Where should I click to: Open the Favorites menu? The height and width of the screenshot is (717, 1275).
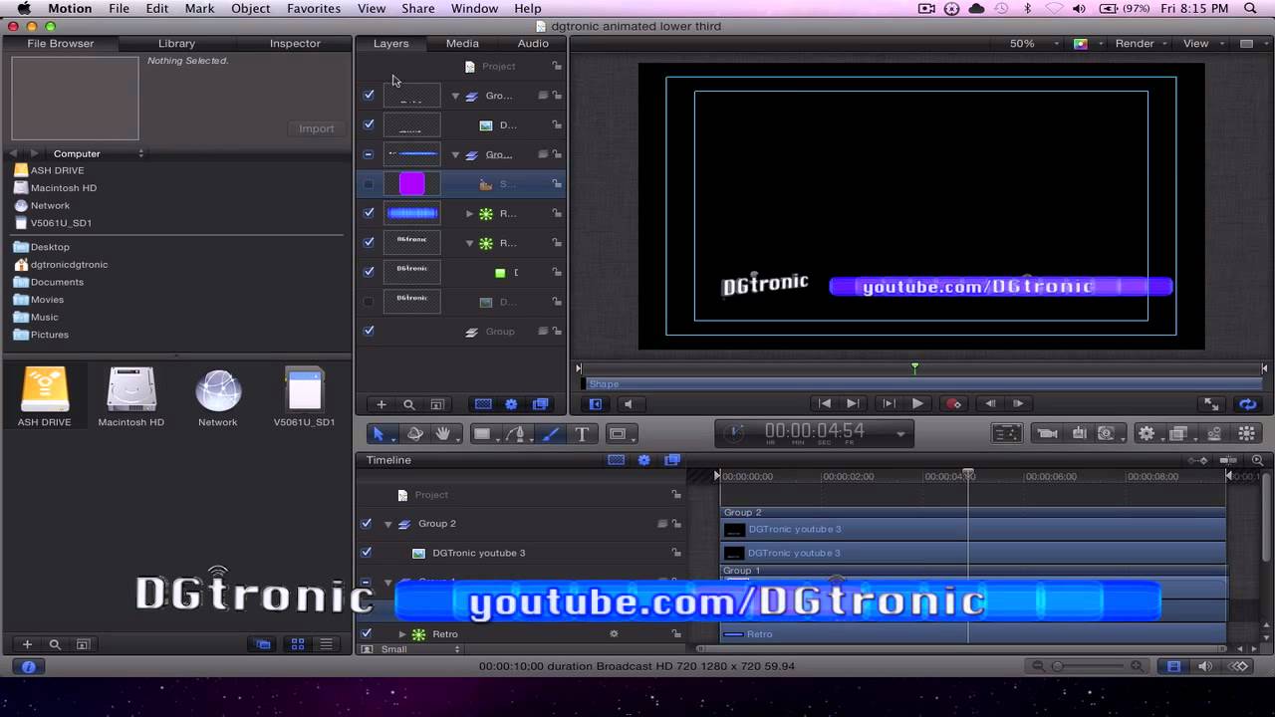[314, 8]
